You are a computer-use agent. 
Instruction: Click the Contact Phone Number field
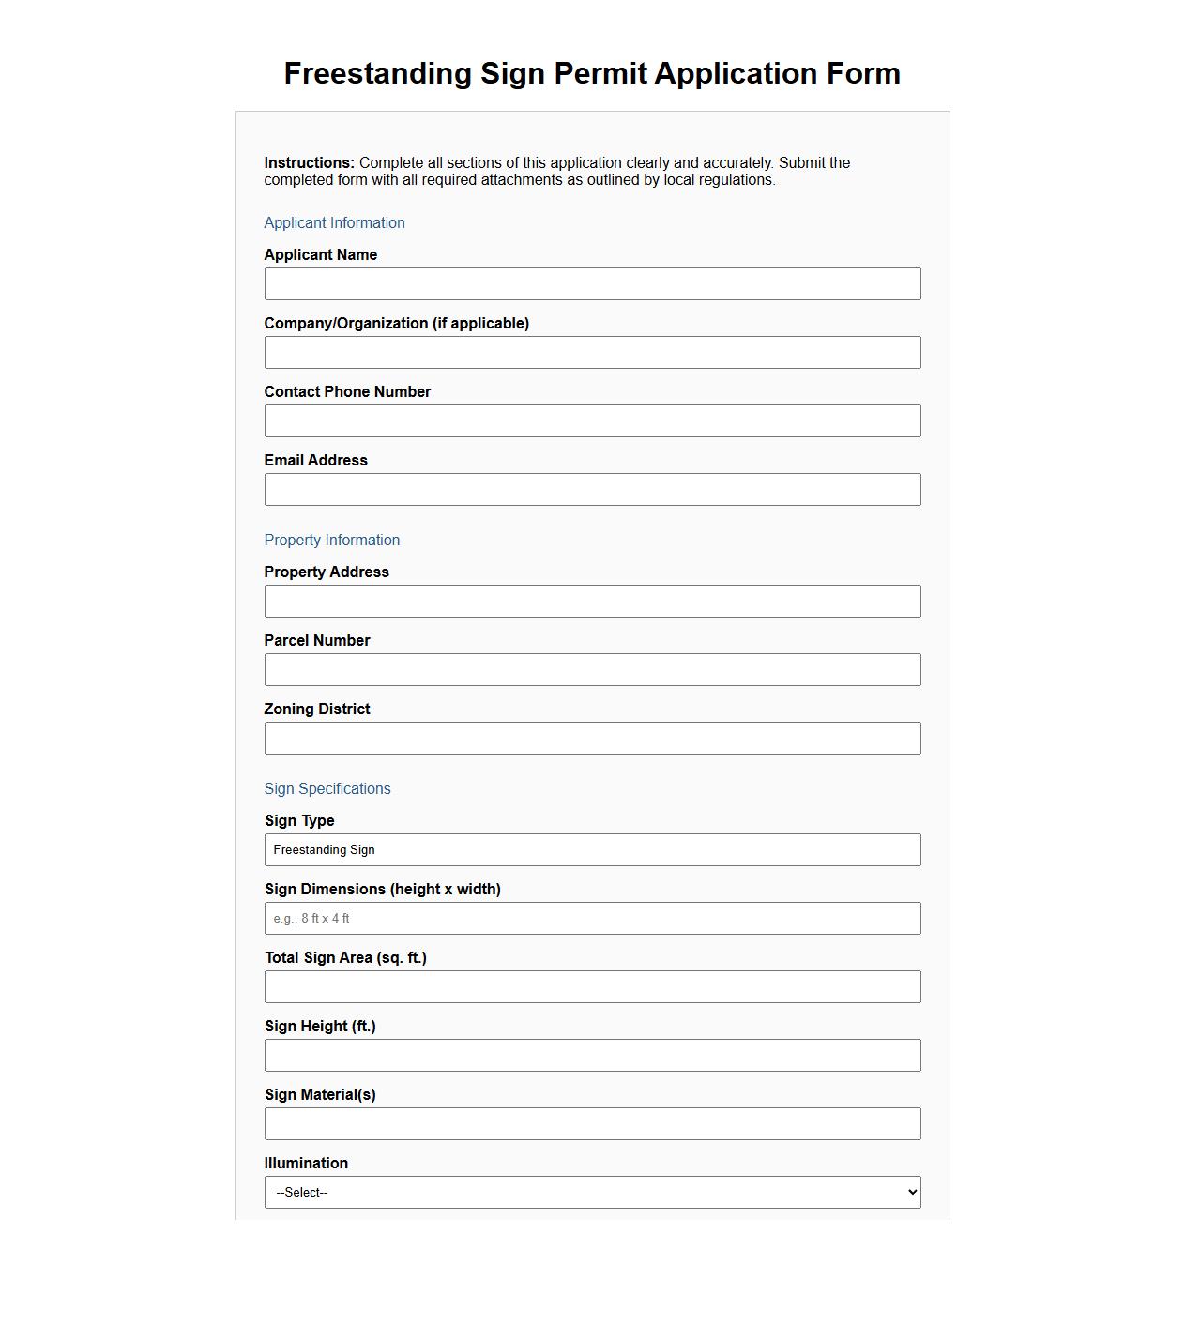pos(592,420)
